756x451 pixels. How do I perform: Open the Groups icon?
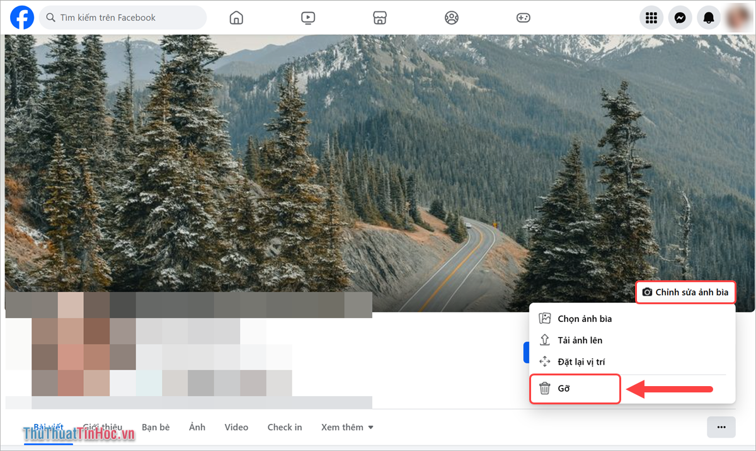coord(452,18)
